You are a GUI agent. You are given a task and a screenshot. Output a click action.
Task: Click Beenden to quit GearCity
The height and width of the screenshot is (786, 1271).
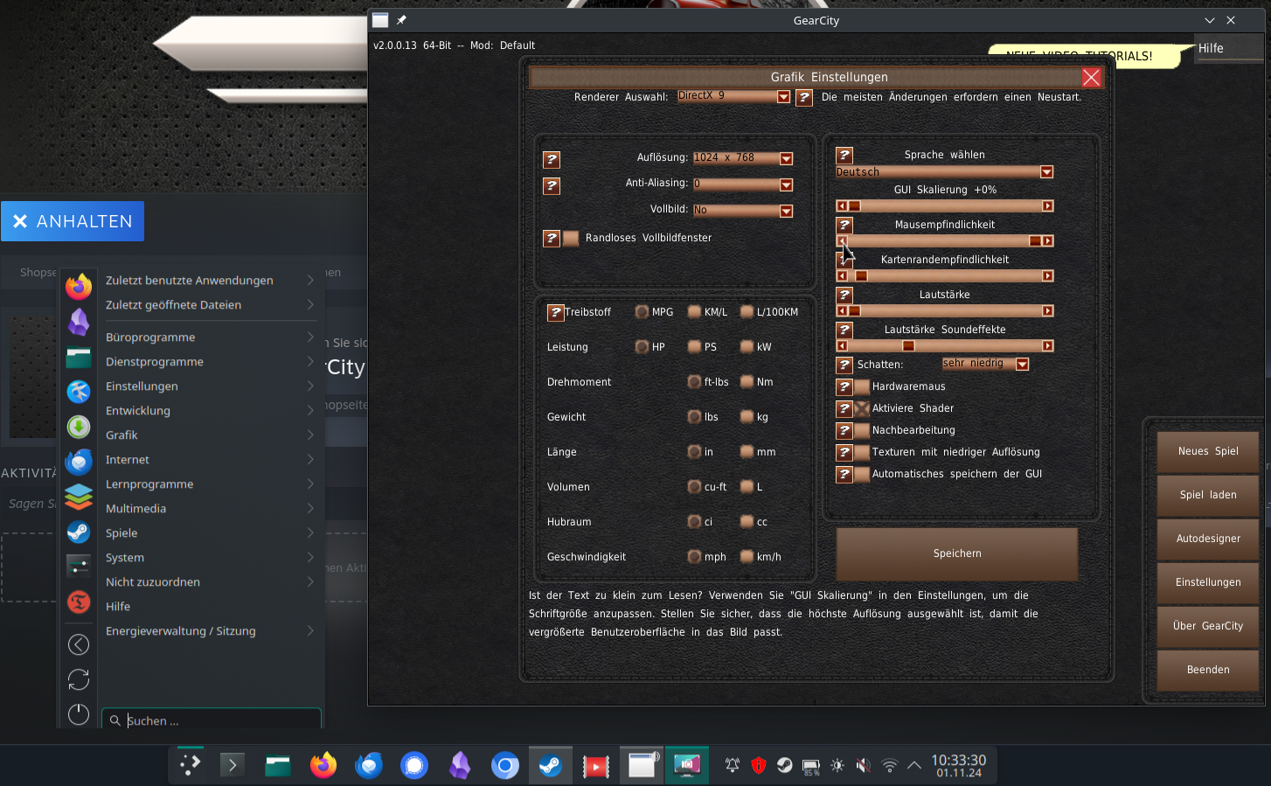1207,670
